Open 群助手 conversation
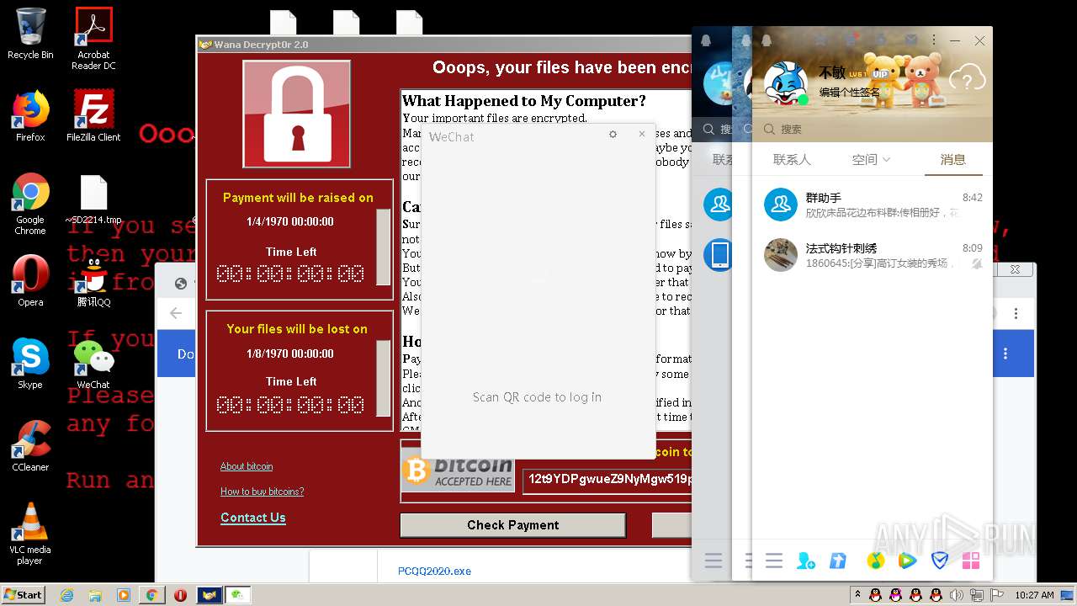 click(872, 205)
